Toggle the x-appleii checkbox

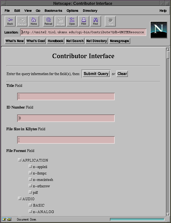click(30, 166)
